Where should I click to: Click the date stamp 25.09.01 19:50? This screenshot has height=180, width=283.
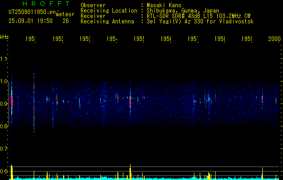31,21
